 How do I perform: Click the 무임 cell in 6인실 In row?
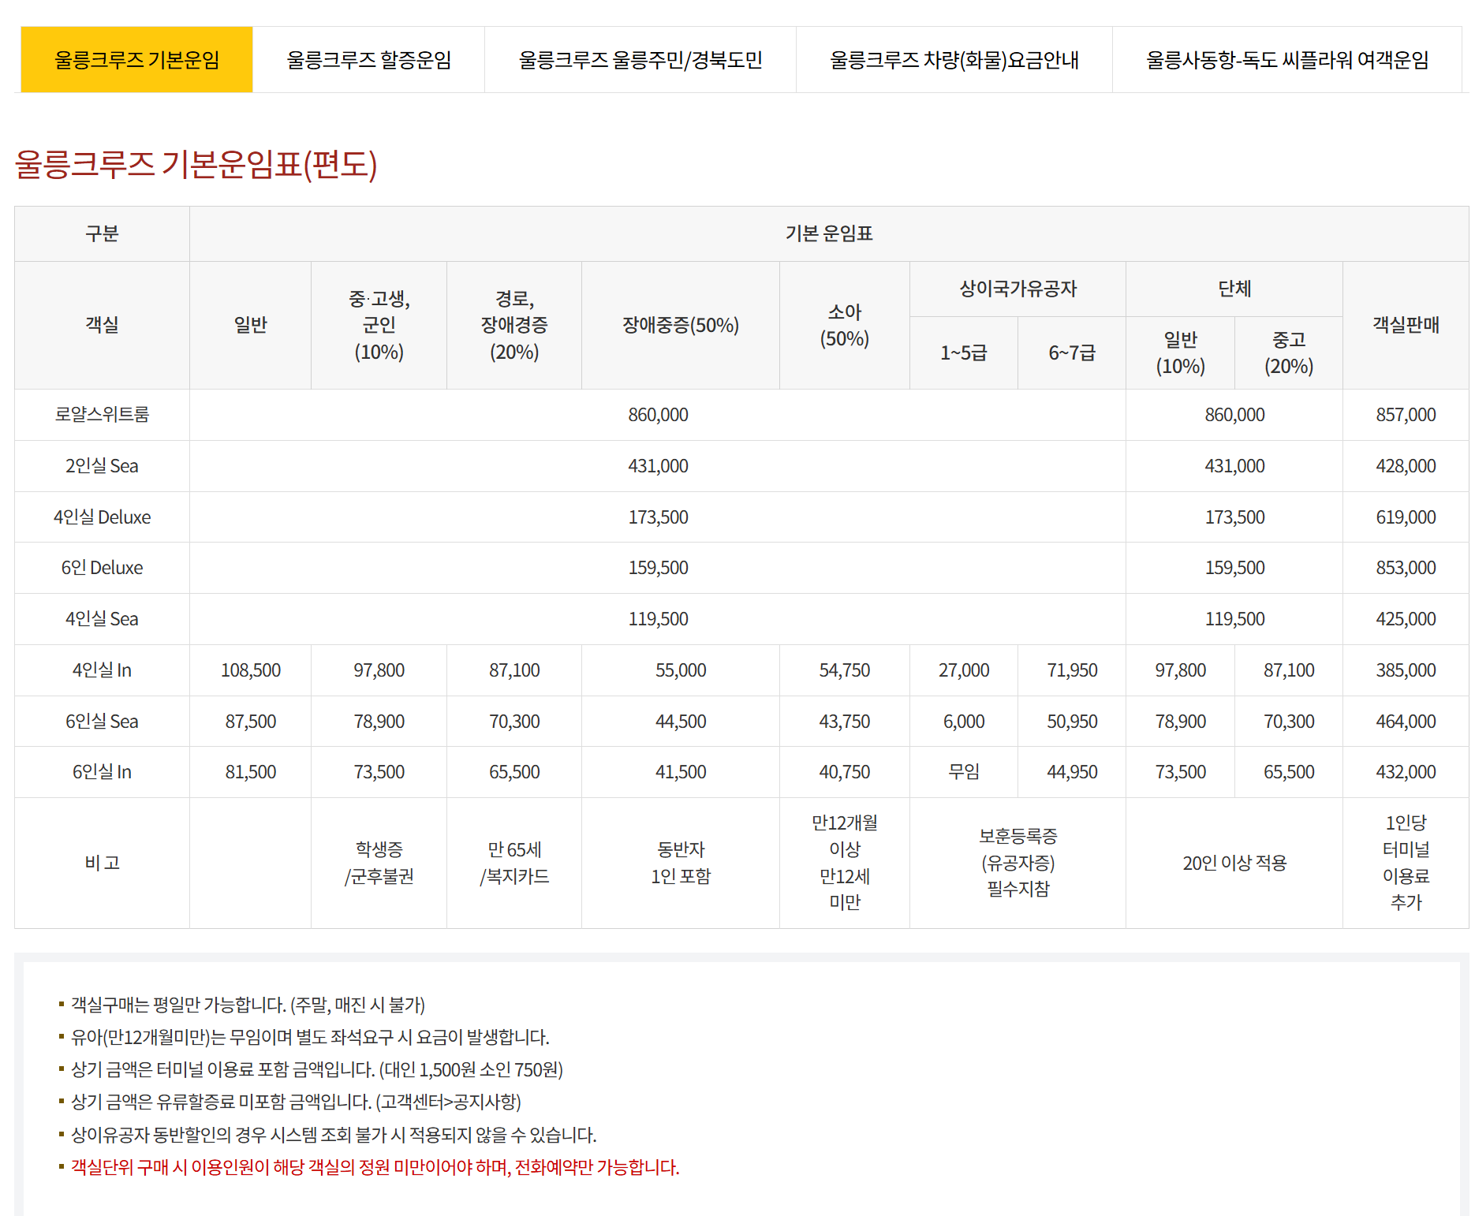pyautogui.click(x=964, y=772)
